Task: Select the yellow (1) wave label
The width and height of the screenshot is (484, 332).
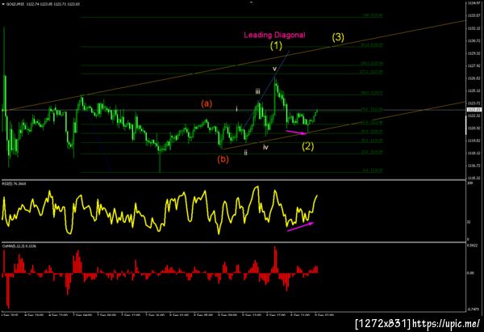Action: point(276,46)
